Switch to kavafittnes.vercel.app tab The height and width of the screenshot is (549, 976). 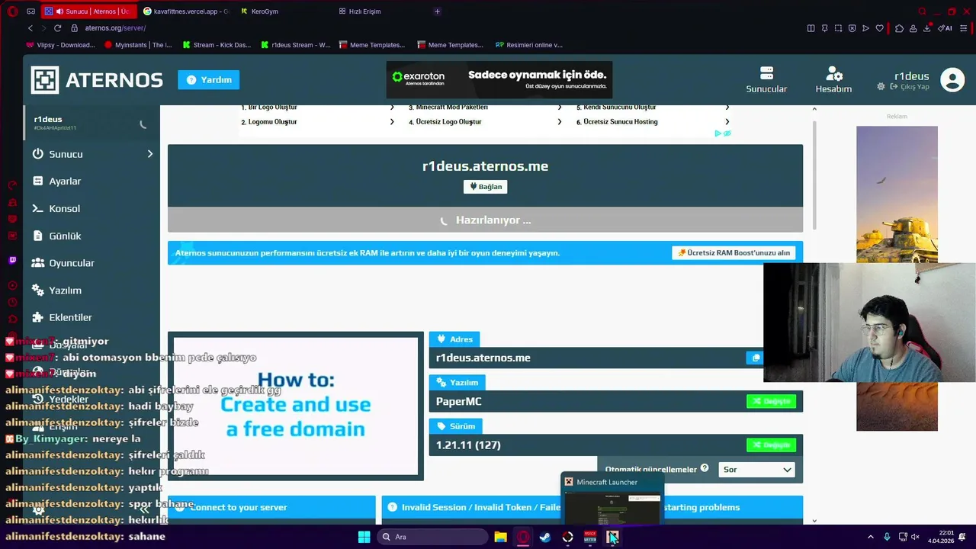click(x=186, y=11)
